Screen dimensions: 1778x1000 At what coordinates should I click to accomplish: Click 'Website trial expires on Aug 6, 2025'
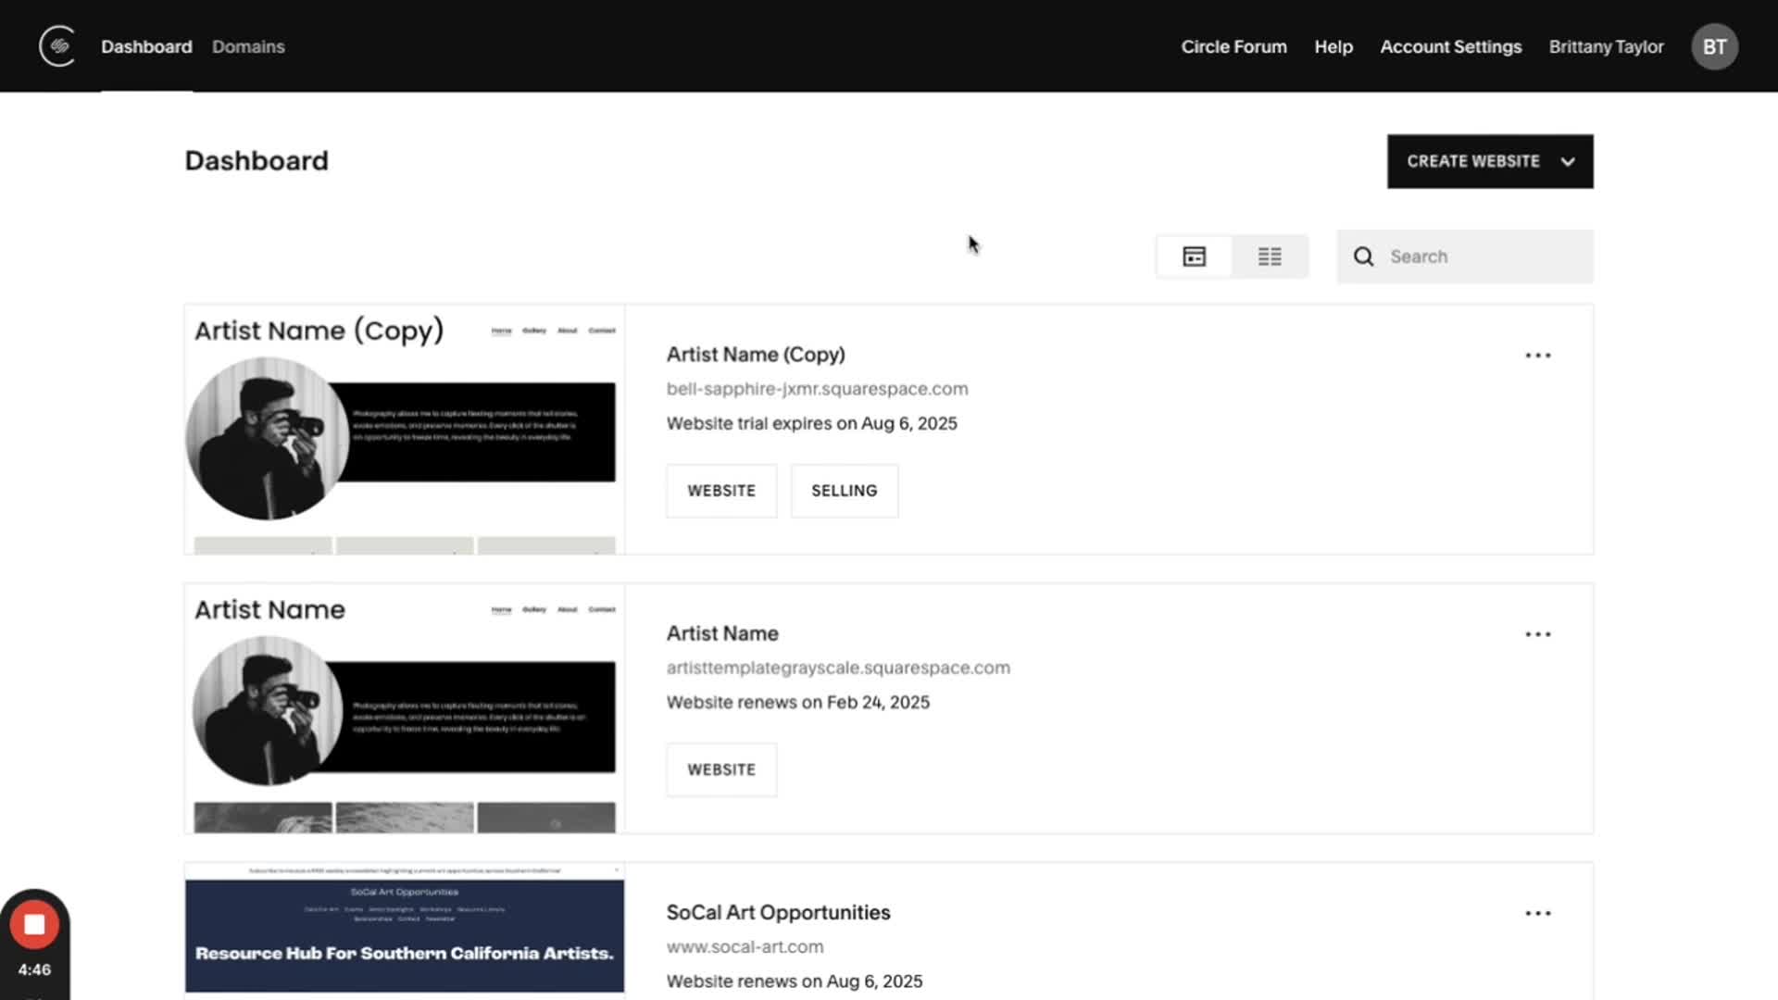point(811,423)
